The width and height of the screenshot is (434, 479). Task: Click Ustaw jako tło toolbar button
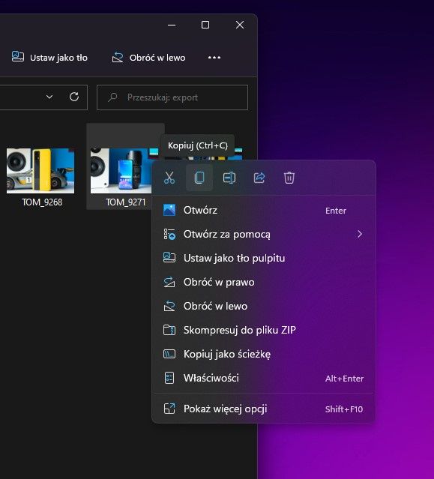49,58
